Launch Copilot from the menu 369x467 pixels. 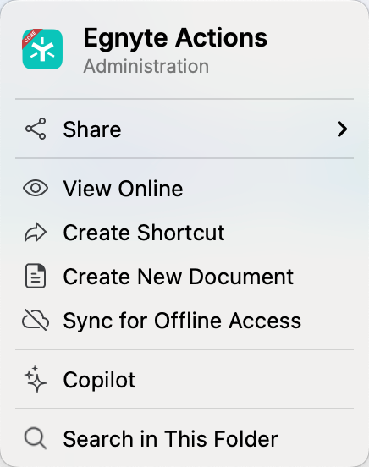184,379
